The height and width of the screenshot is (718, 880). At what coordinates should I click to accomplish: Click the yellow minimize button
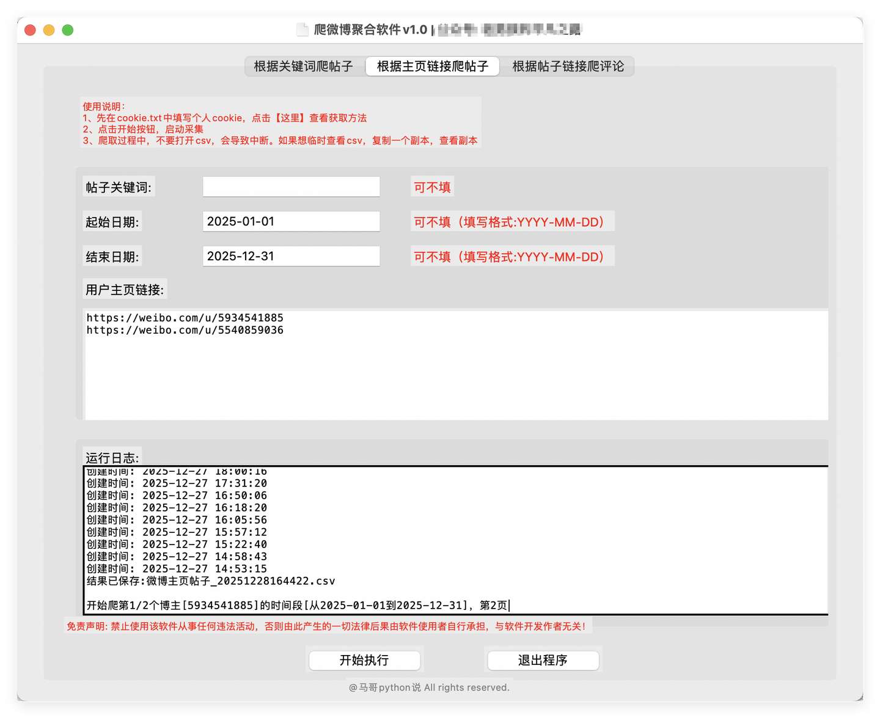(x=49, y=29)
